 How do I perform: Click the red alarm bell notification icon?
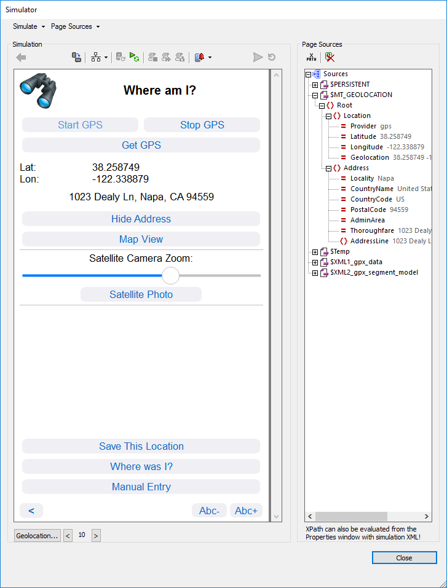click(199, 57)
